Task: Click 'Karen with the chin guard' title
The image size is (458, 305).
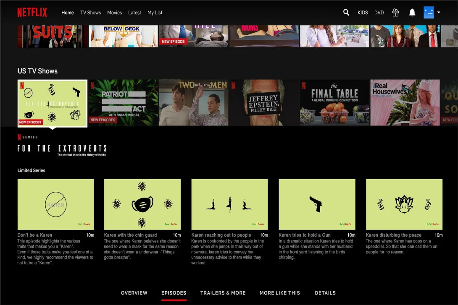Action: (x=130, y=235)
